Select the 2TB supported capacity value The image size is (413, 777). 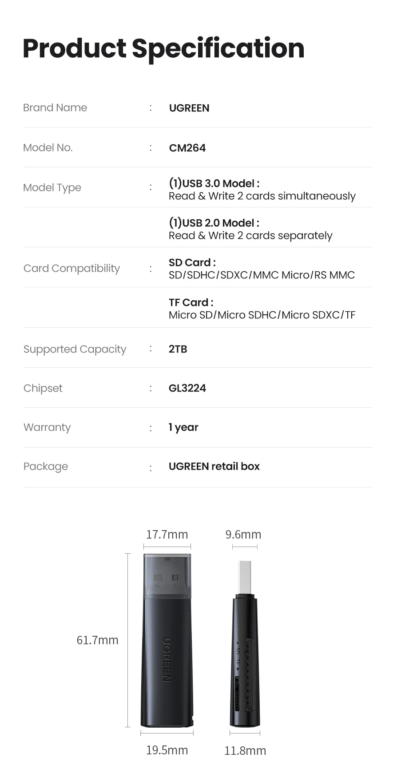[x=178, y=349]
